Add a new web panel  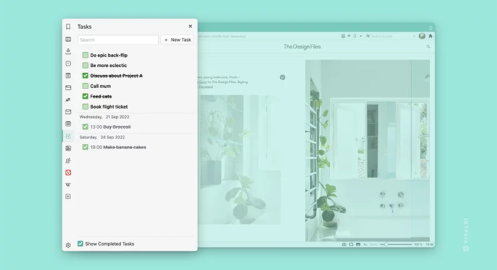[x=68, y=196]
